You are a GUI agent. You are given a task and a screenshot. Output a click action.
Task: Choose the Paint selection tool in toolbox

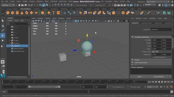point(3,30)
